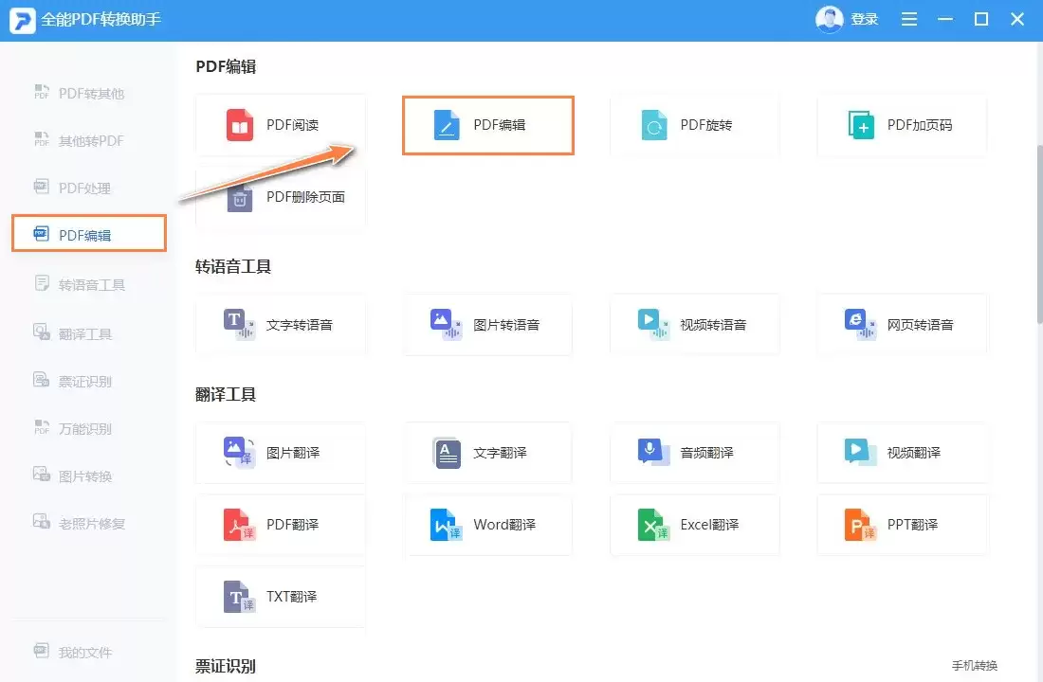Click the 手机转换 link
1043x682 pixels.
click(x=974, y=665)
